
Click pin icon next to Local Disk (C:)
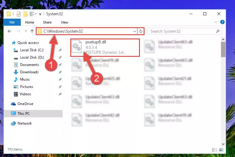coord(60,50)
